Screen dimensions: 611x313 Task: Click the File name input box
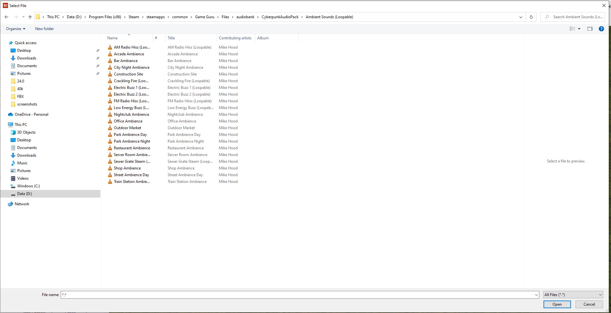(x=300, y=295)
